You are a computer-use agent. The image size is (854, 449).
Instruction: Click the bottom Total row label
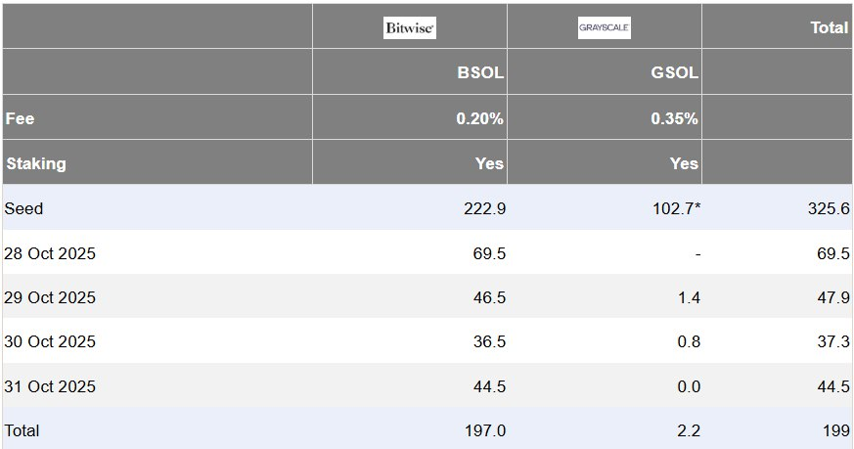[22, 430]
